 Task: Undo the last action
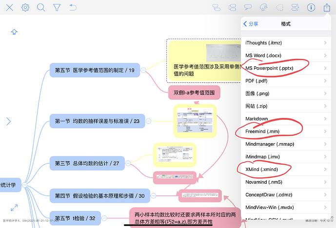click(x=73, y=7)
